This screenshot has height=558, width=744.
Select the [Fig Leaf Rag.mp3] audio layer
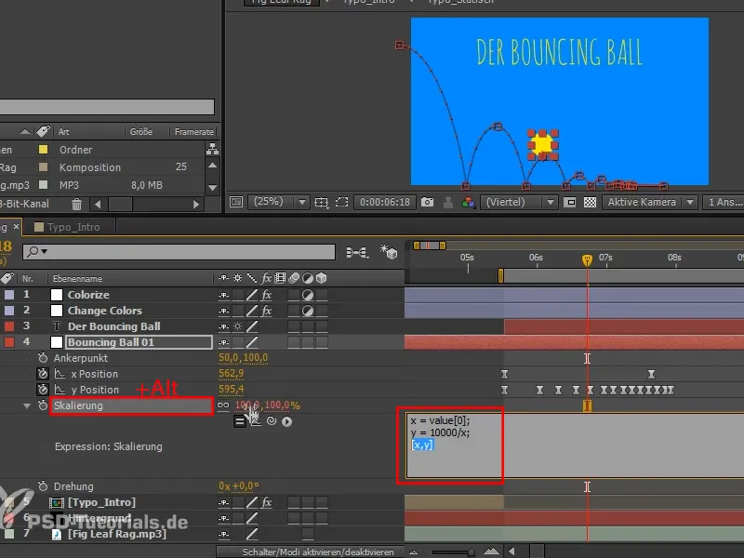117,534
